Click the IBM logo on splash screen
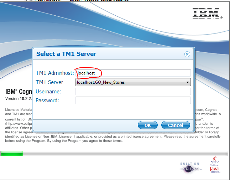 tap(208, 13)
